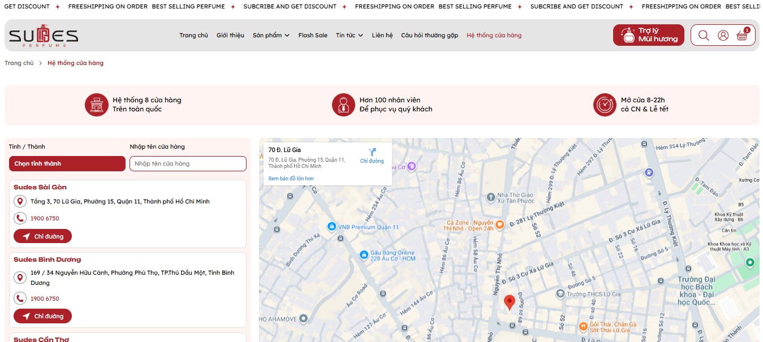Click Hệ thống cửa hàng breadcrumb text
Viewport: 763px width, 342px height.
pyautogui.click(x=76, y=63)
